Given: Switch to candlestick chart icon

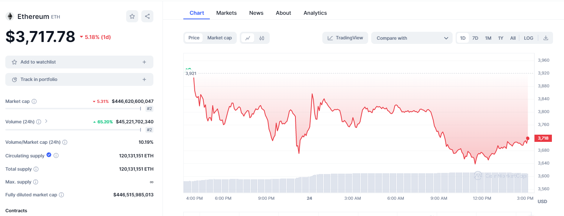Looking at the screenshot, I should pyautogui.click(x=262, y=38).
